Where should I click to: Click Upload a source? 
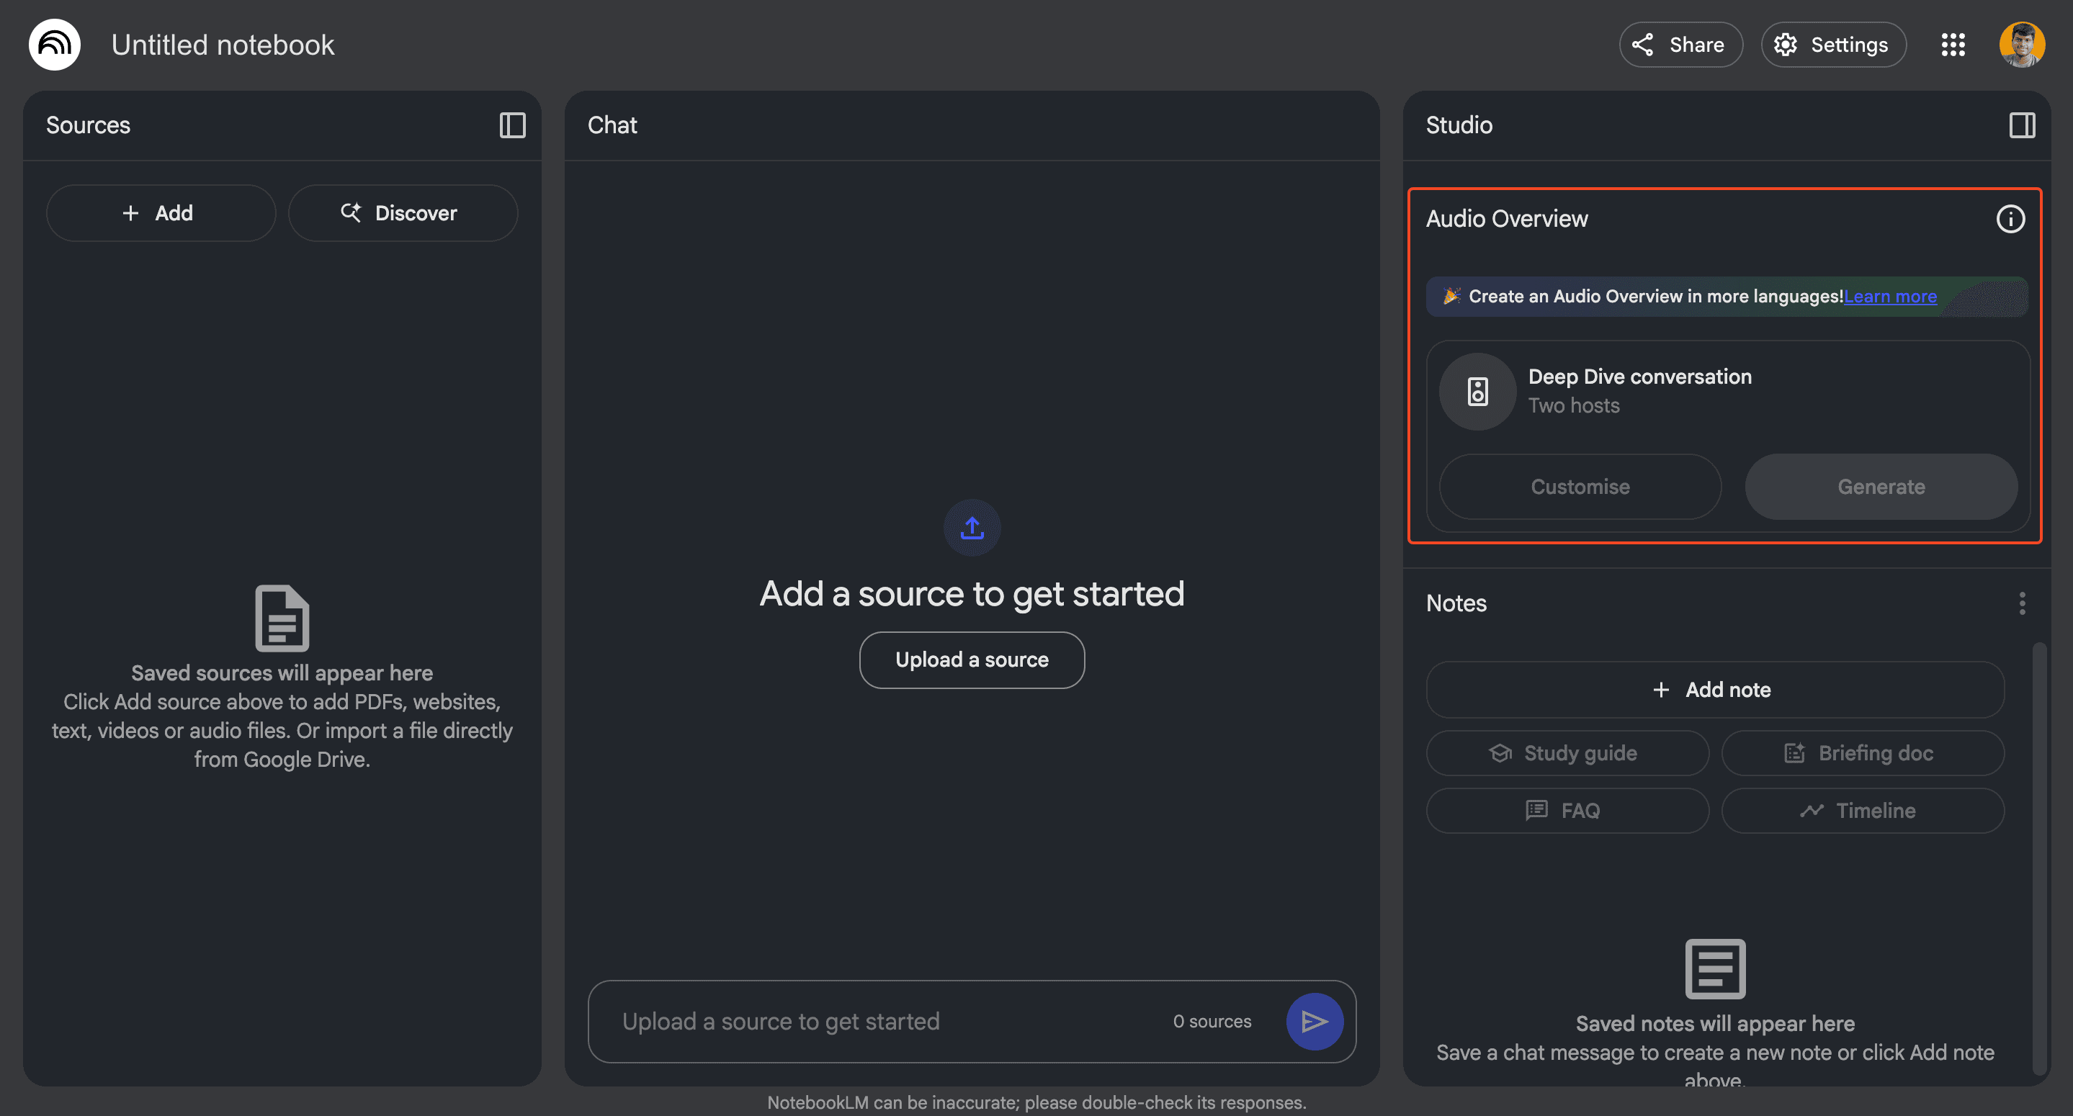pos(972,660)
